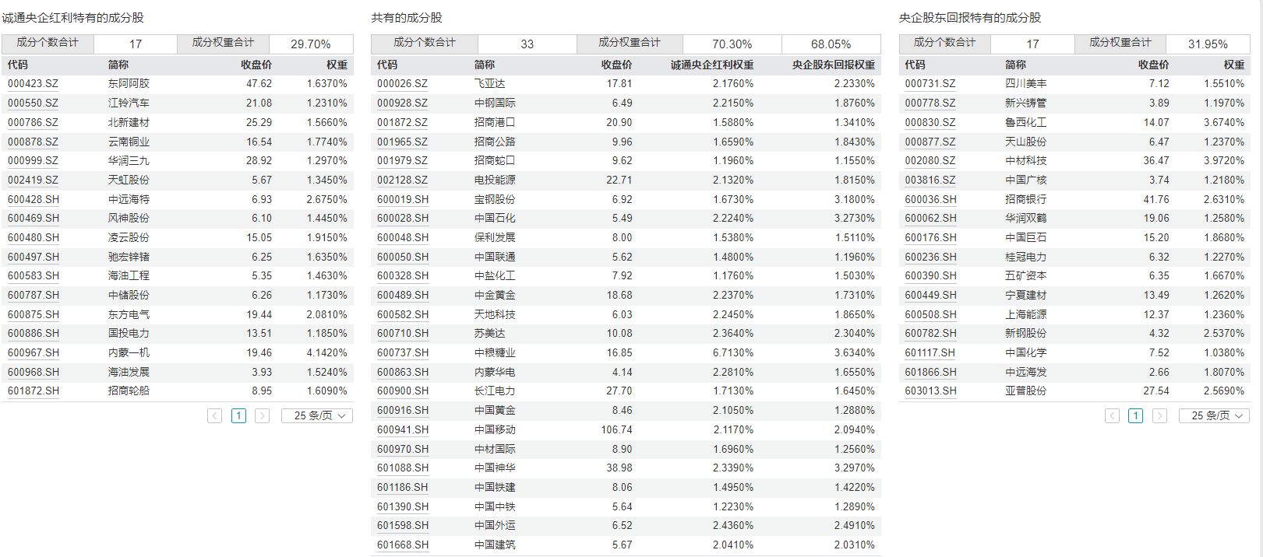Open page-size dropdown under 诚通央企红利特有 table

[x=317, y=415]
